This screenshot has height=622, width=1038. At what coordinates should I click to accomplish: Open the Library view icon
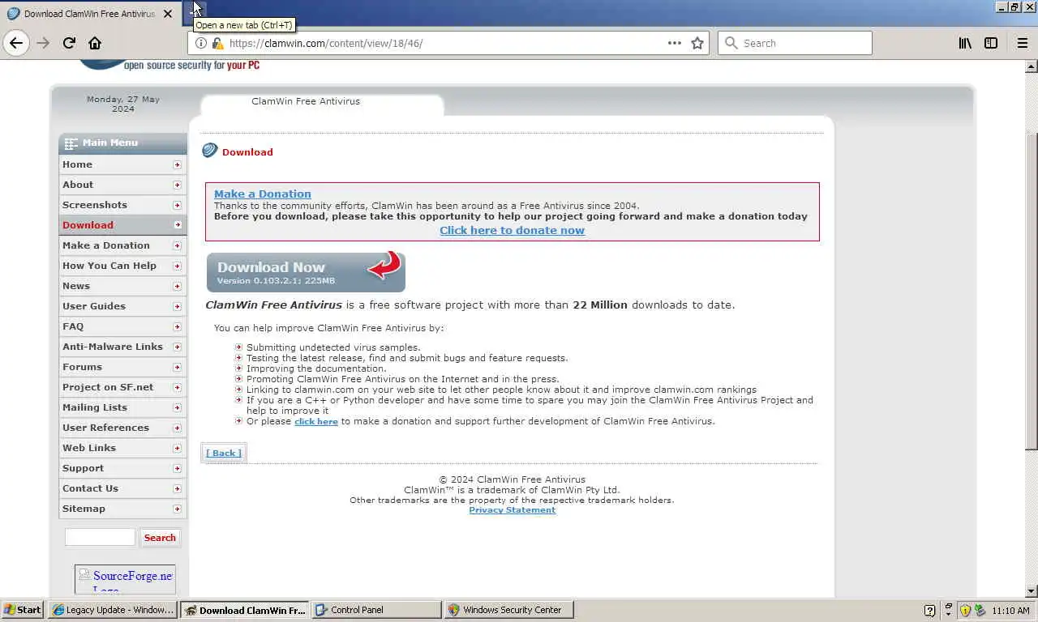(965, 43)
